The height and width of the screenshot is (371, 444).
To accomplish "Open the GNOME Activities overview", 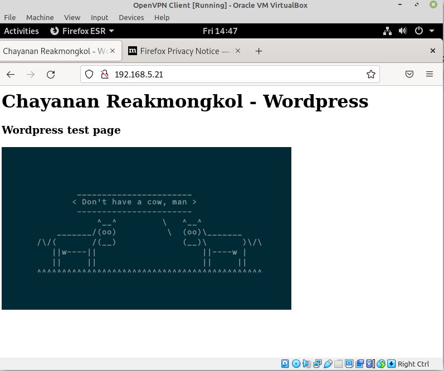I will (x=21, y=31).
